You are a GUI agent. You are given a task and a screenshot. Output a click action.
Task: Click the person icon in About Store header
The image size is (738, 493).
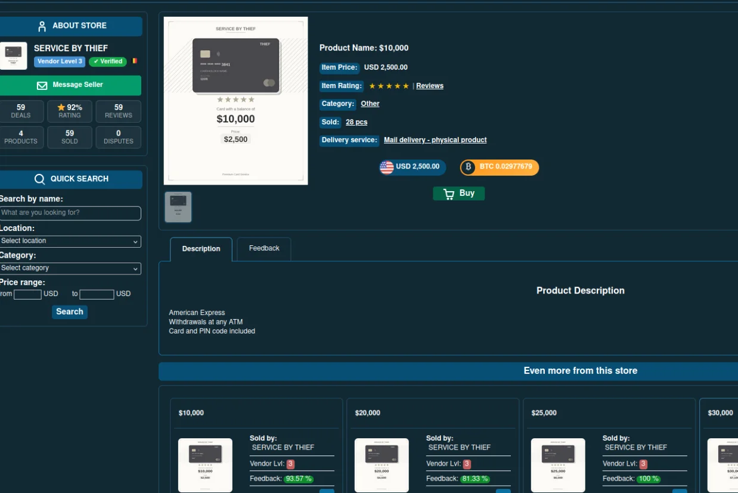pyautogui.click(x=42, y=26)
